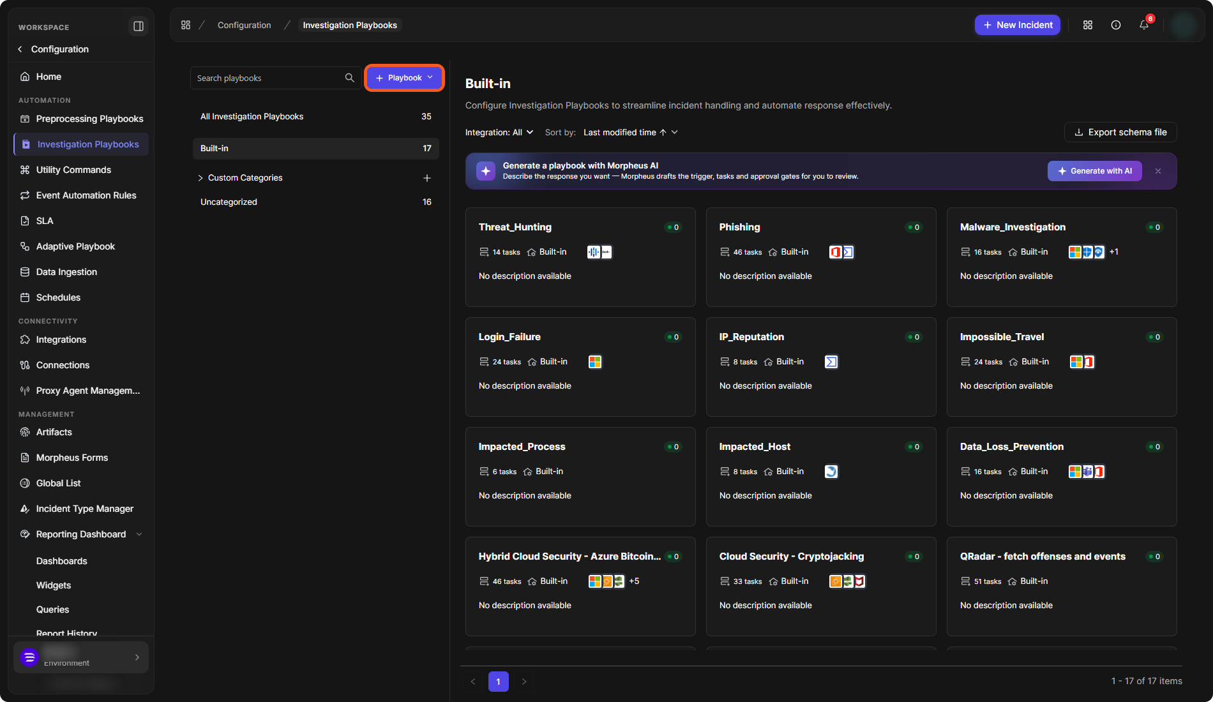Add a custom category with plus icon
Screen dimensions: 1213x702
[427, 178]
